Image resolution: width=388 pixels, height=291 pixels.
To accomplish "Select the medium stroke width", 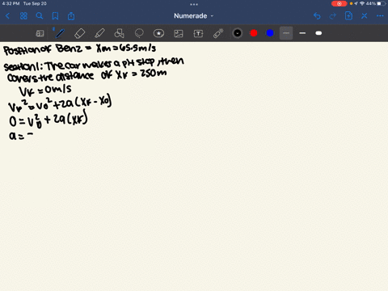I will click(x=302, y=33).
